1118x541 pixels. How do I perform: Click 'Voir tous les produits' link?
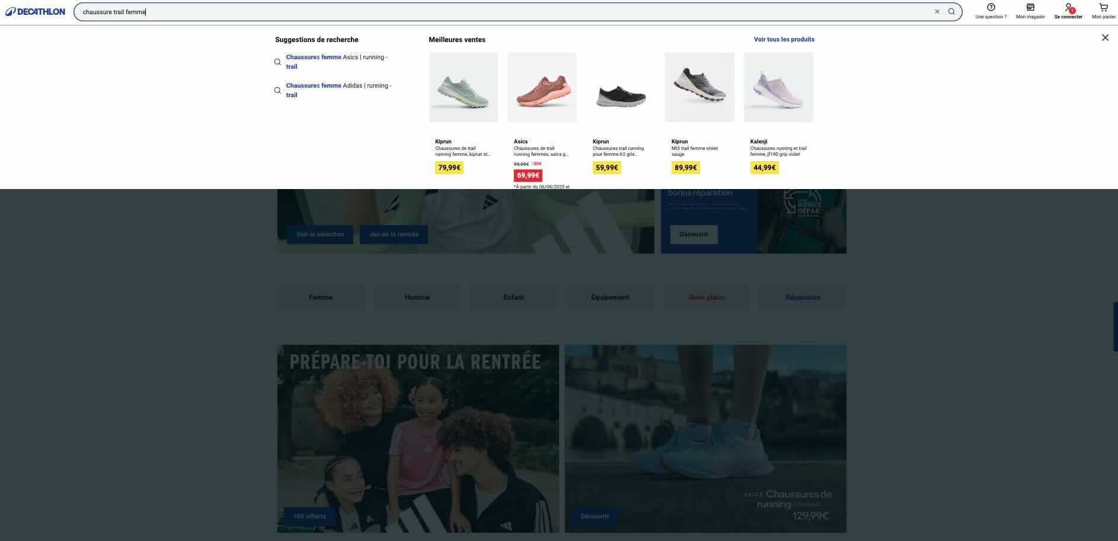click(784, 40)
